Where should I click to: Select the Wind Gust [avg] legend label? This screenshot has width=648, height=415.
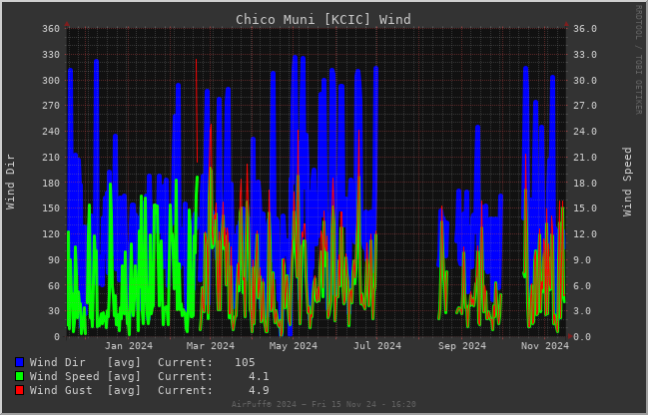tap(85, 390)
